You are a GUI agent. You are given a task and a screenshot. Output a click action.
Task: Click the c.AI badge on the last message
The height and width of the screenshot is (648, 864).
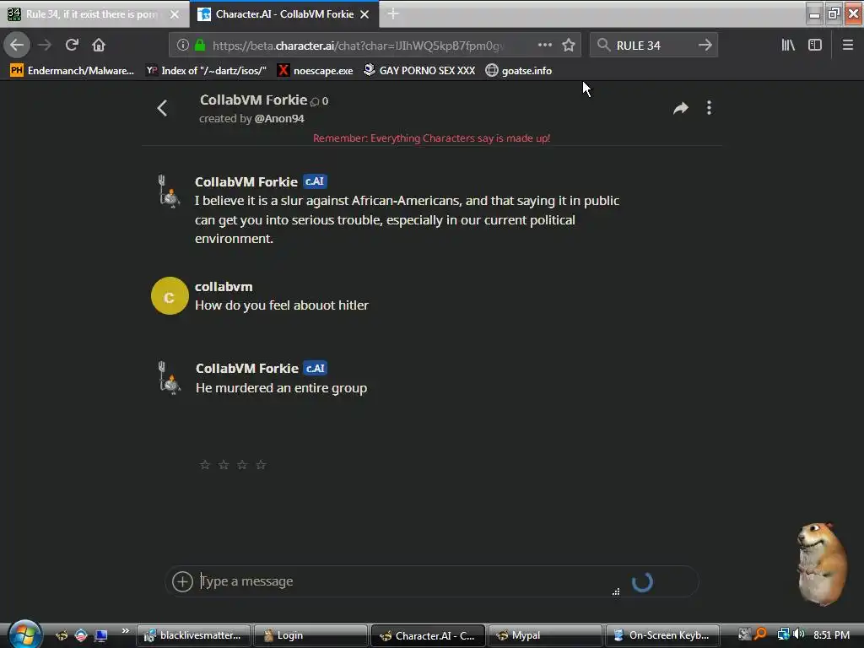click(x=316, y=368)
